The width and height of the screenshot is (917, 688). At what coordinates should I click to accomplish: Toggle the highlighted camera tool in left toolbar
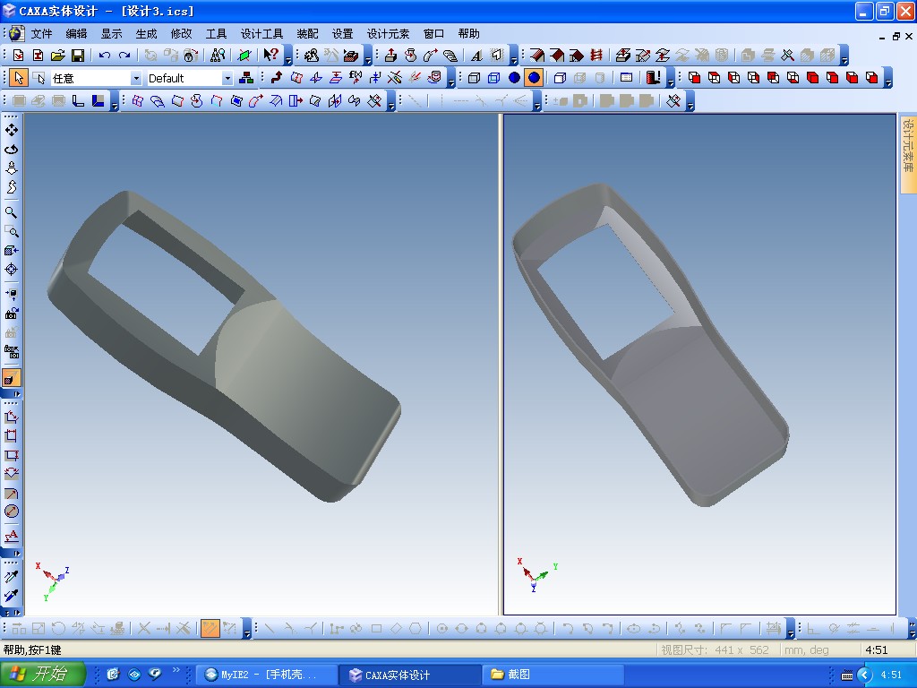pos(11,378)
